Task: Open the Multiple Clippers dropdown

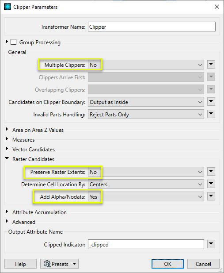Action: coord(146,65)
